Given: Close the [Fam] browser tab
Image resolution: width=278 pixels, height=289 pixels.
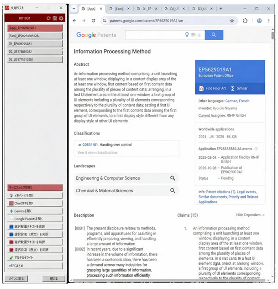Looking at the screenshot, I should tap(128, 9).
